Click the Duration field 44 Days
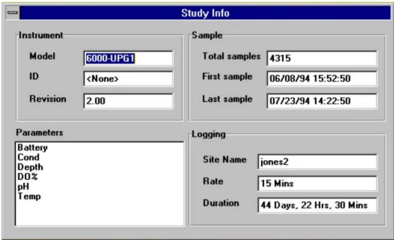The image size is (394, 240). coord(317,205)
